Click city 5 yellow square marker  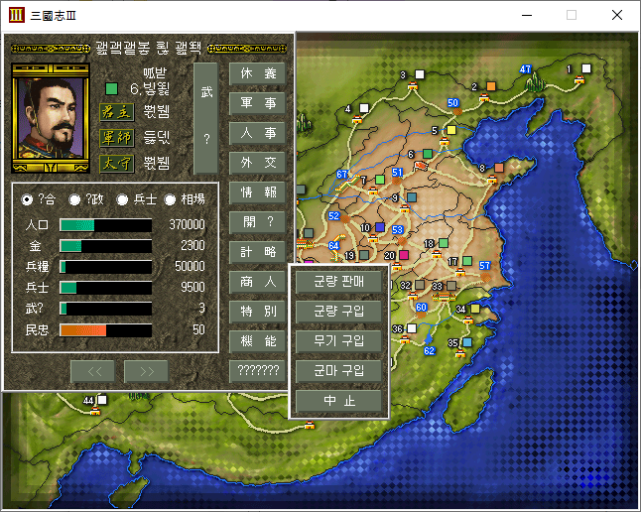(x=451, y=130)
